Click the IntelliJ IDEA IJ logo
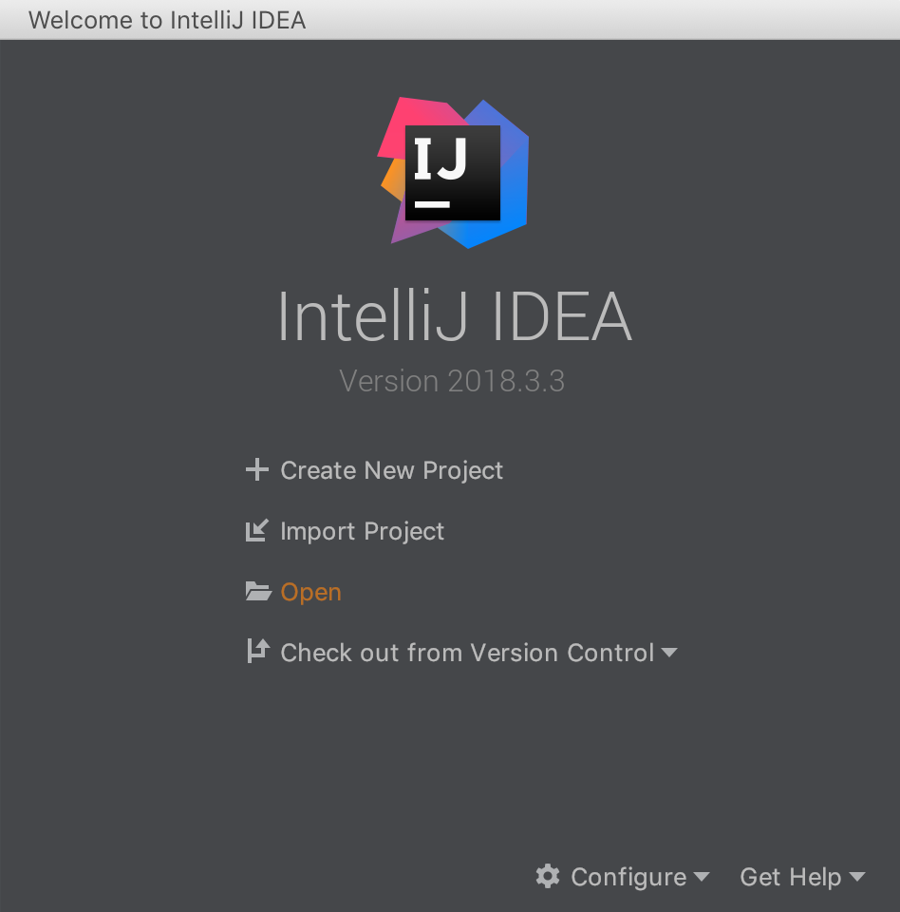 pos(454,173)
